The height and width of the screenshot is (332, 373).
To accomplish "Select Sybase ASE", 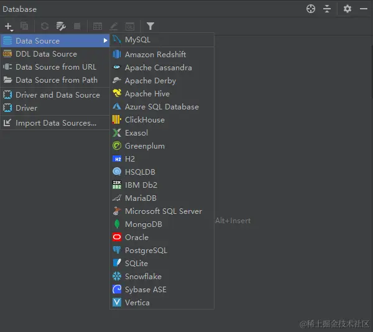I will tap(162, 290).
